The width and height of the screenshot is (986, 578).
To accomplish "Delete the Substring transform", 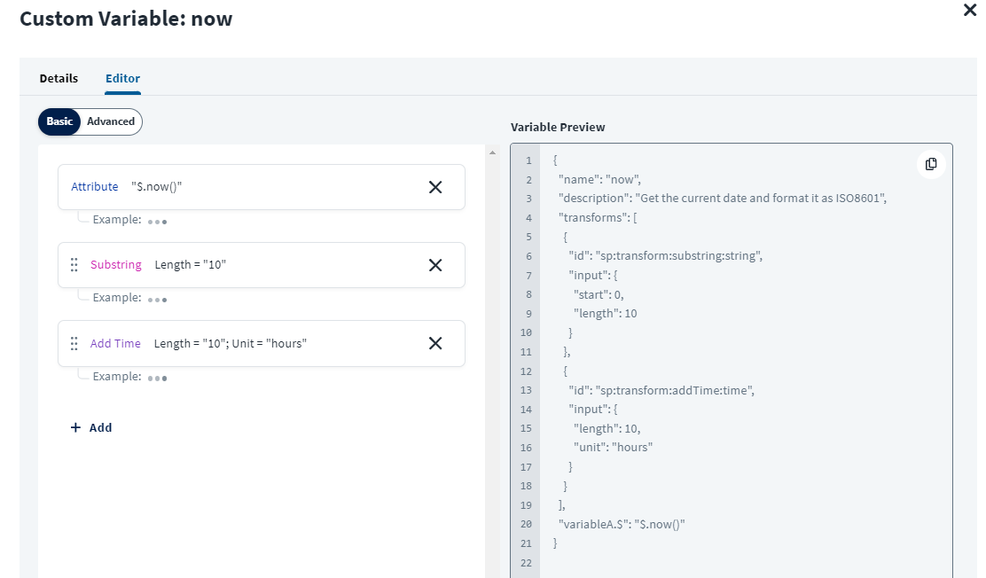I will click(435, 265).
